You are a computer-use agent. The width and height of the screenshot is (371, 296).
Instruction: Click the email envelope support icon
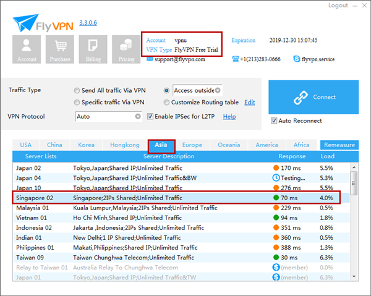pos(150,59)
